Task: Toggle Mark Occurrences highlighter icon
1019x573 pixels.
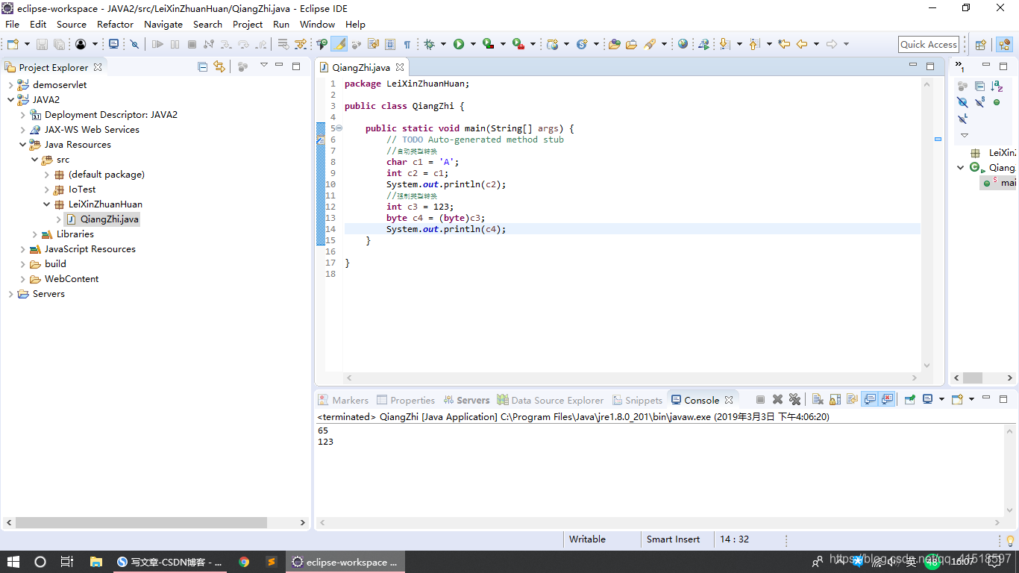Action: click(x=339, y=44)
